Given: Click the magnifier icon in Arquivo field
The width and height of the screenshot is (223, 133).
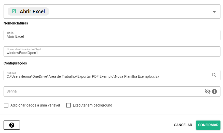Looking at the screenshot, I should (x=214, y=75).
